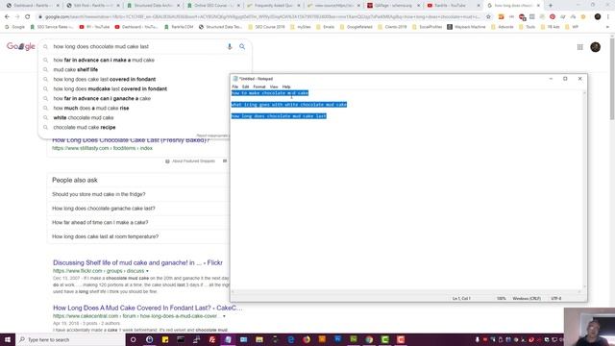Reload the page with refresh icon
The height and width of the screenshot is (346, 615).
(x=28, y=17)
